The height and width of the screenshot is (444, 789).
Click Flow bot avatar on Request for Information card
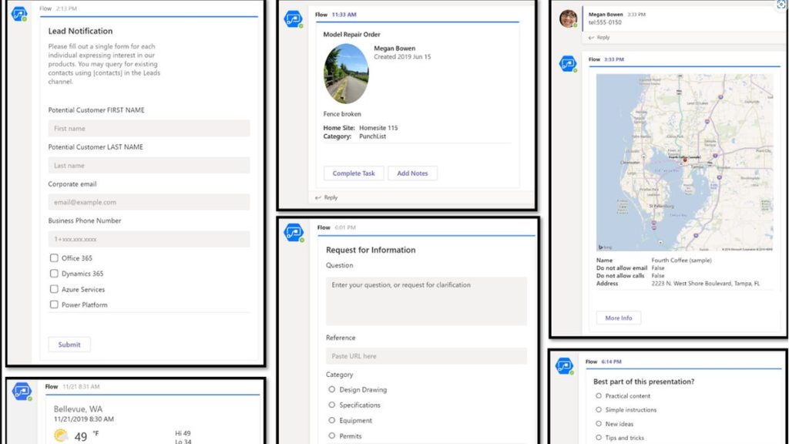(x=294, y=233)
